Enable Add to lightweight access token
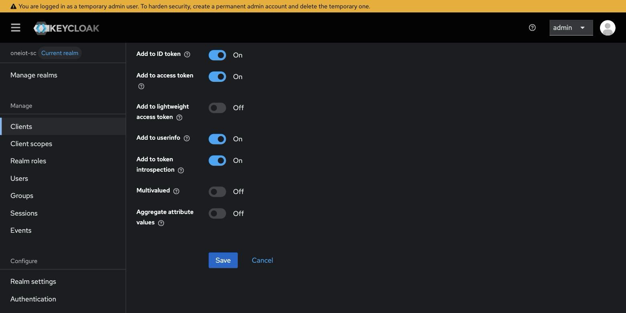 tap(217, 108)
